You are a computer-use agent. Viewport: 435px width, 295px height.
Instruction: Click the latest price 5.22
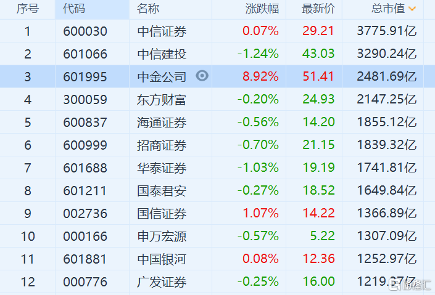click(322, 236)
